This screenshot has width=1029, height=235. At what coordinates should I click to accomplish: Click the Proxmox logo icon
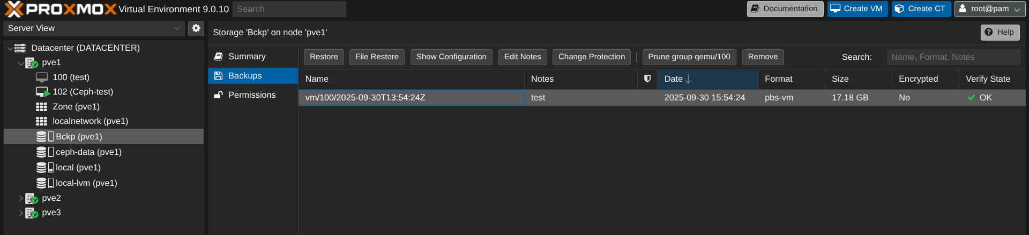pos(14,9)
